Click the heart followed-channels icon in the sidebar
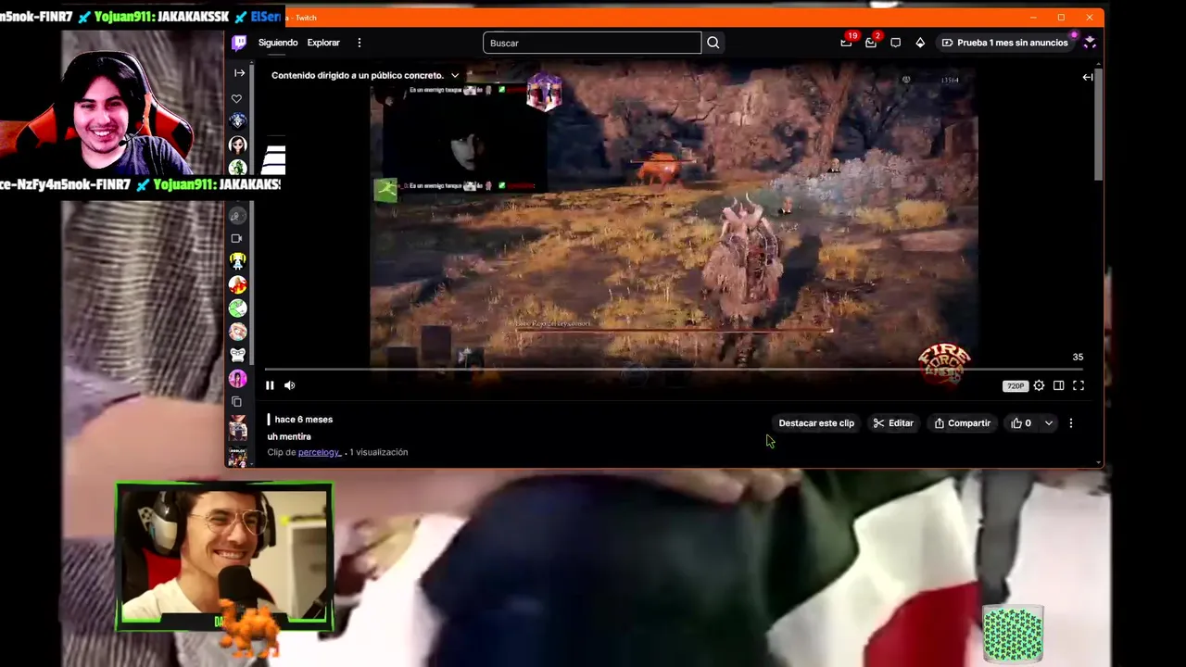 tap(236, 98)
